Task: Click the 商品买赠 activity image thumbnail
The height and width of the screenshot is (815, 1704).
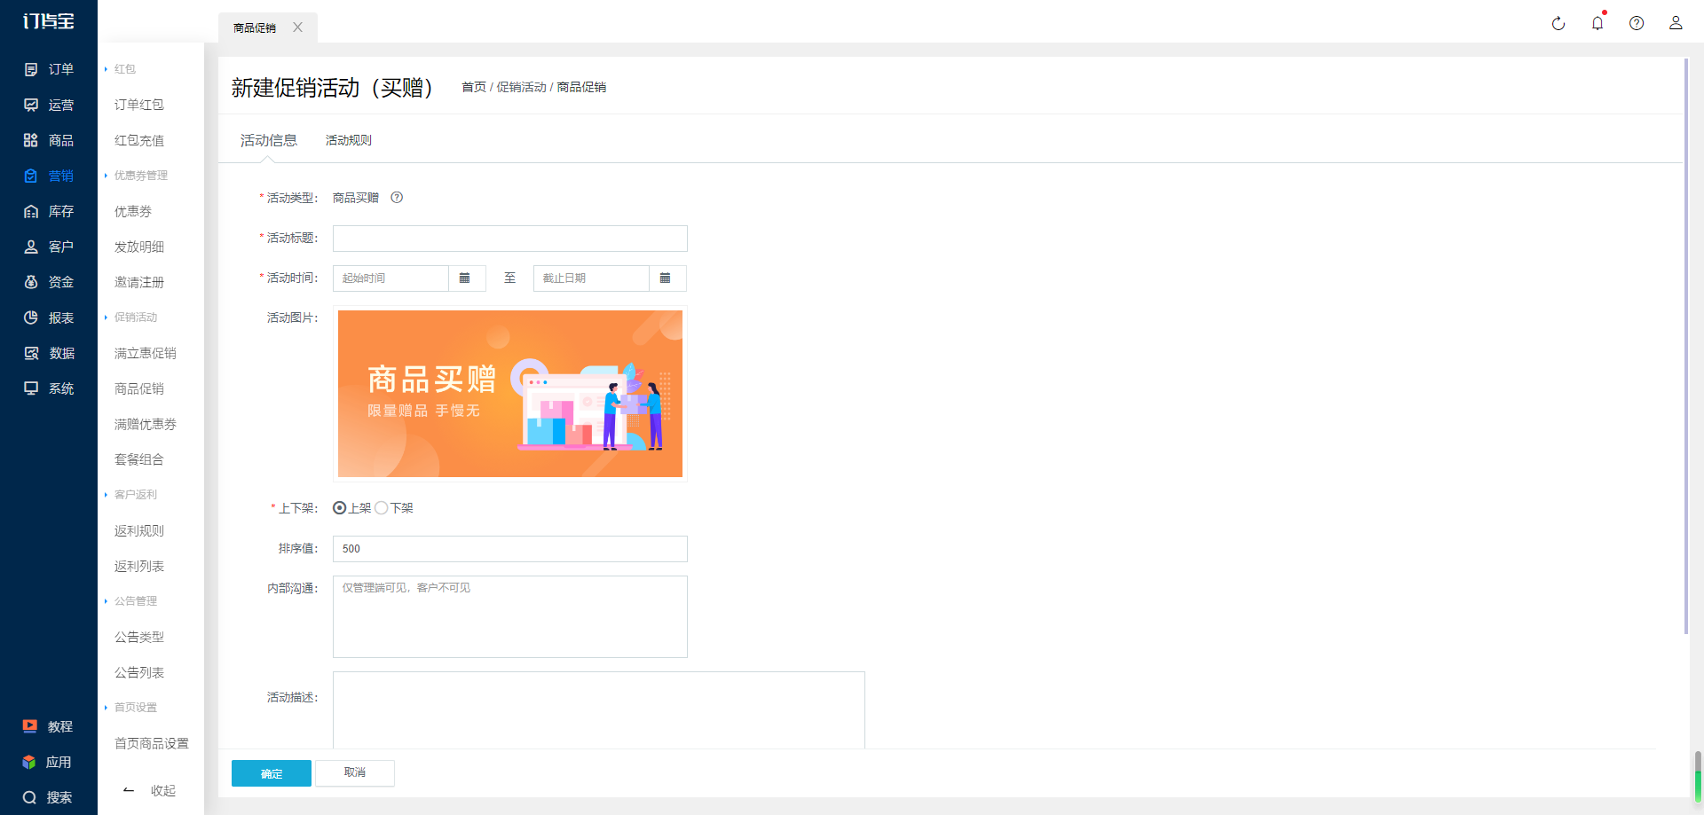Action: pyautogui.click(x=510, y=394)
